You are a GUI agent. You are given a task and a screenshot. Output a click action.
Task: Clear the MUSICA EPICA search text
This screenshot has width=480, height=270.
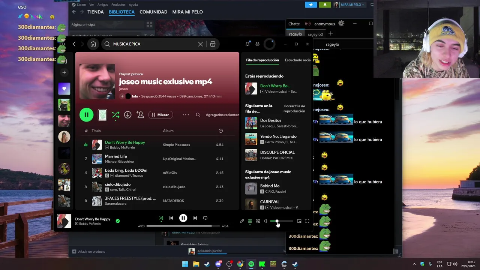[x=201, y=44]
